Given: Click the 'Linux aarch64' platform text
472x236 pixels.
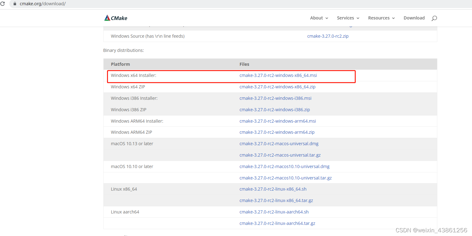Looking at the screenshot, I should coord(125,212).
